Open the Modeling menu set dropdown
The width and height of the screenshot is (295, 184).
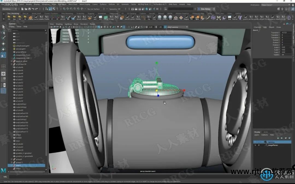pos(10,9)
